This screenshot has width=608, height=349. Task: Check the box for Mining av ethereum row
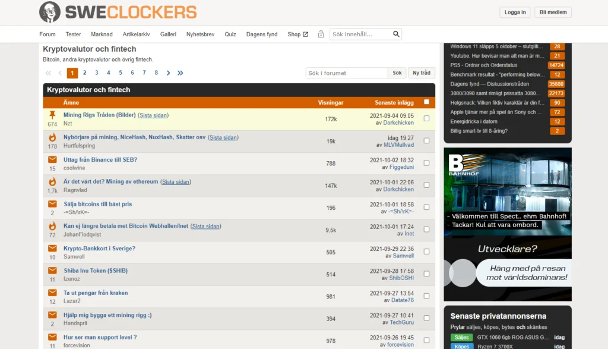[x=426, y=185]
